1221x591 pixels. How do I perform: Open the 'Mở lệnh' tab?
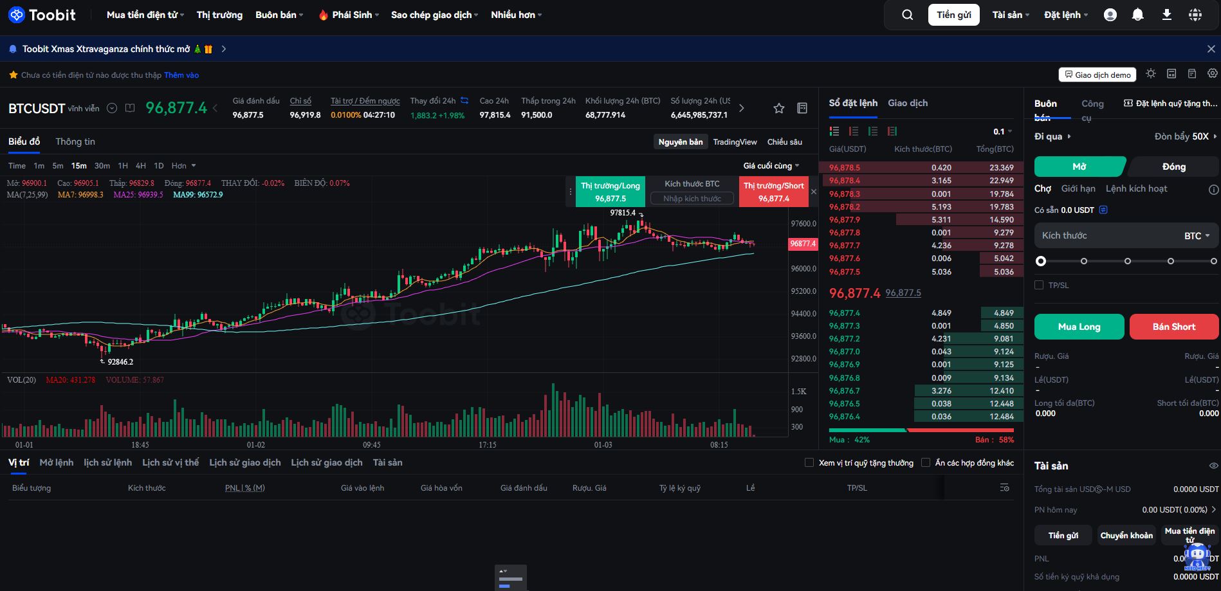tap(56, 462)
